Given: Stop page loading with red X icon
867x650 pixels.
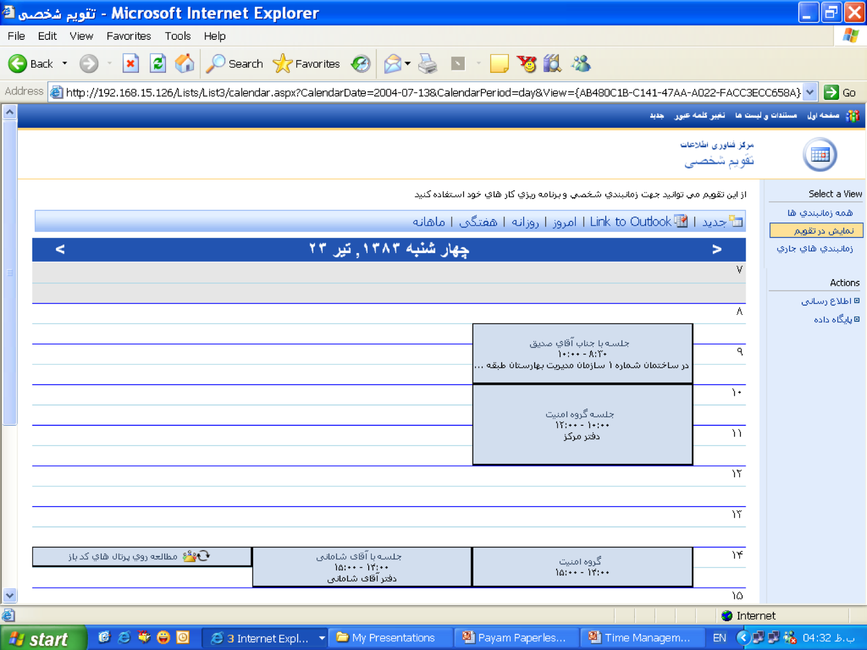Looking at the screenshot, I should (x=131, y=64).
